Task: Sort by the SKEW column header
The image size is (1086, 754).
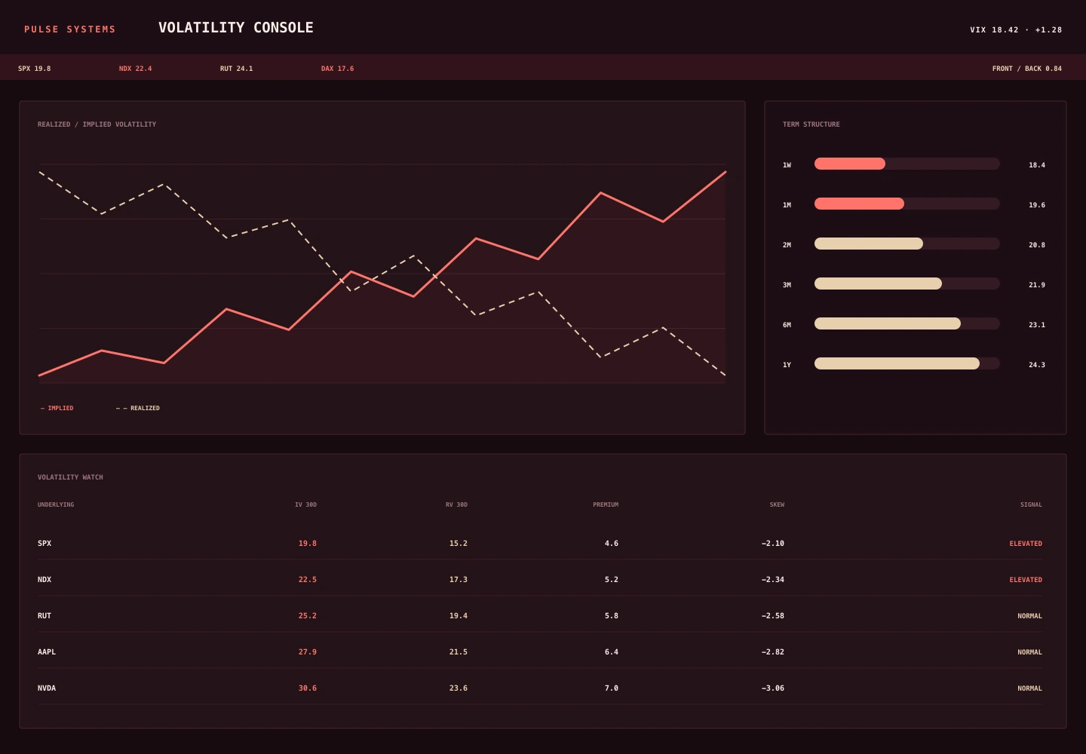Action: [x=777, y=504]
